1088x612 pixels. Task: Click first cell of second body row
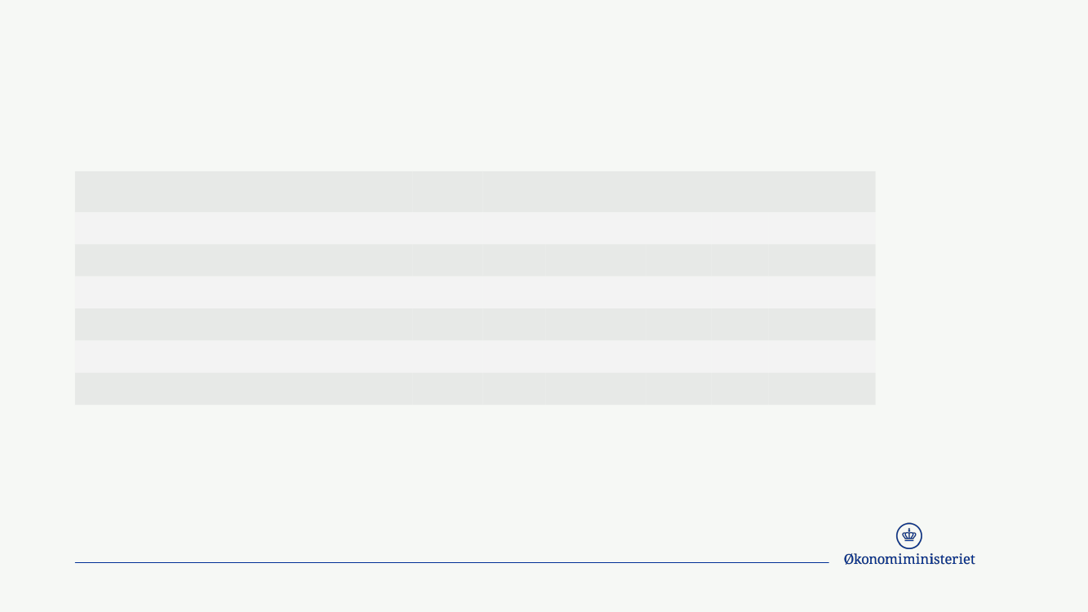pyautogui.click(x=245, y=260)
